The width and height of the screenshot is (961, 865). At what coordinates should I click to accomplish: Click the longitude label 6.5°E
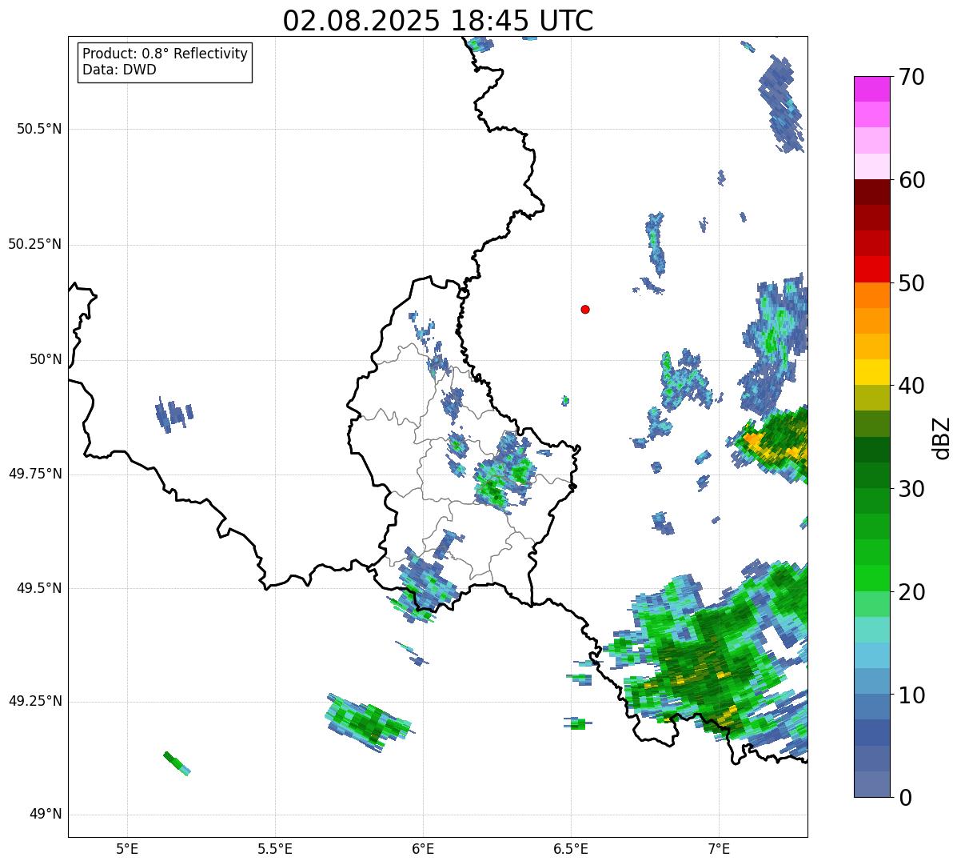pos(571,848)
